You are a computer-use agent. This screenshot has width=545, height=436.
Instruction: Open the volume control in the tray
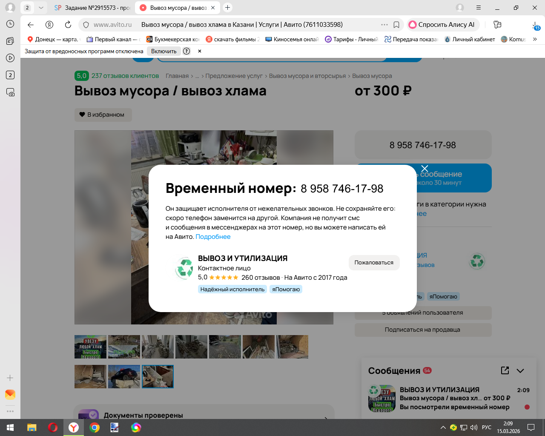[474, 427]
